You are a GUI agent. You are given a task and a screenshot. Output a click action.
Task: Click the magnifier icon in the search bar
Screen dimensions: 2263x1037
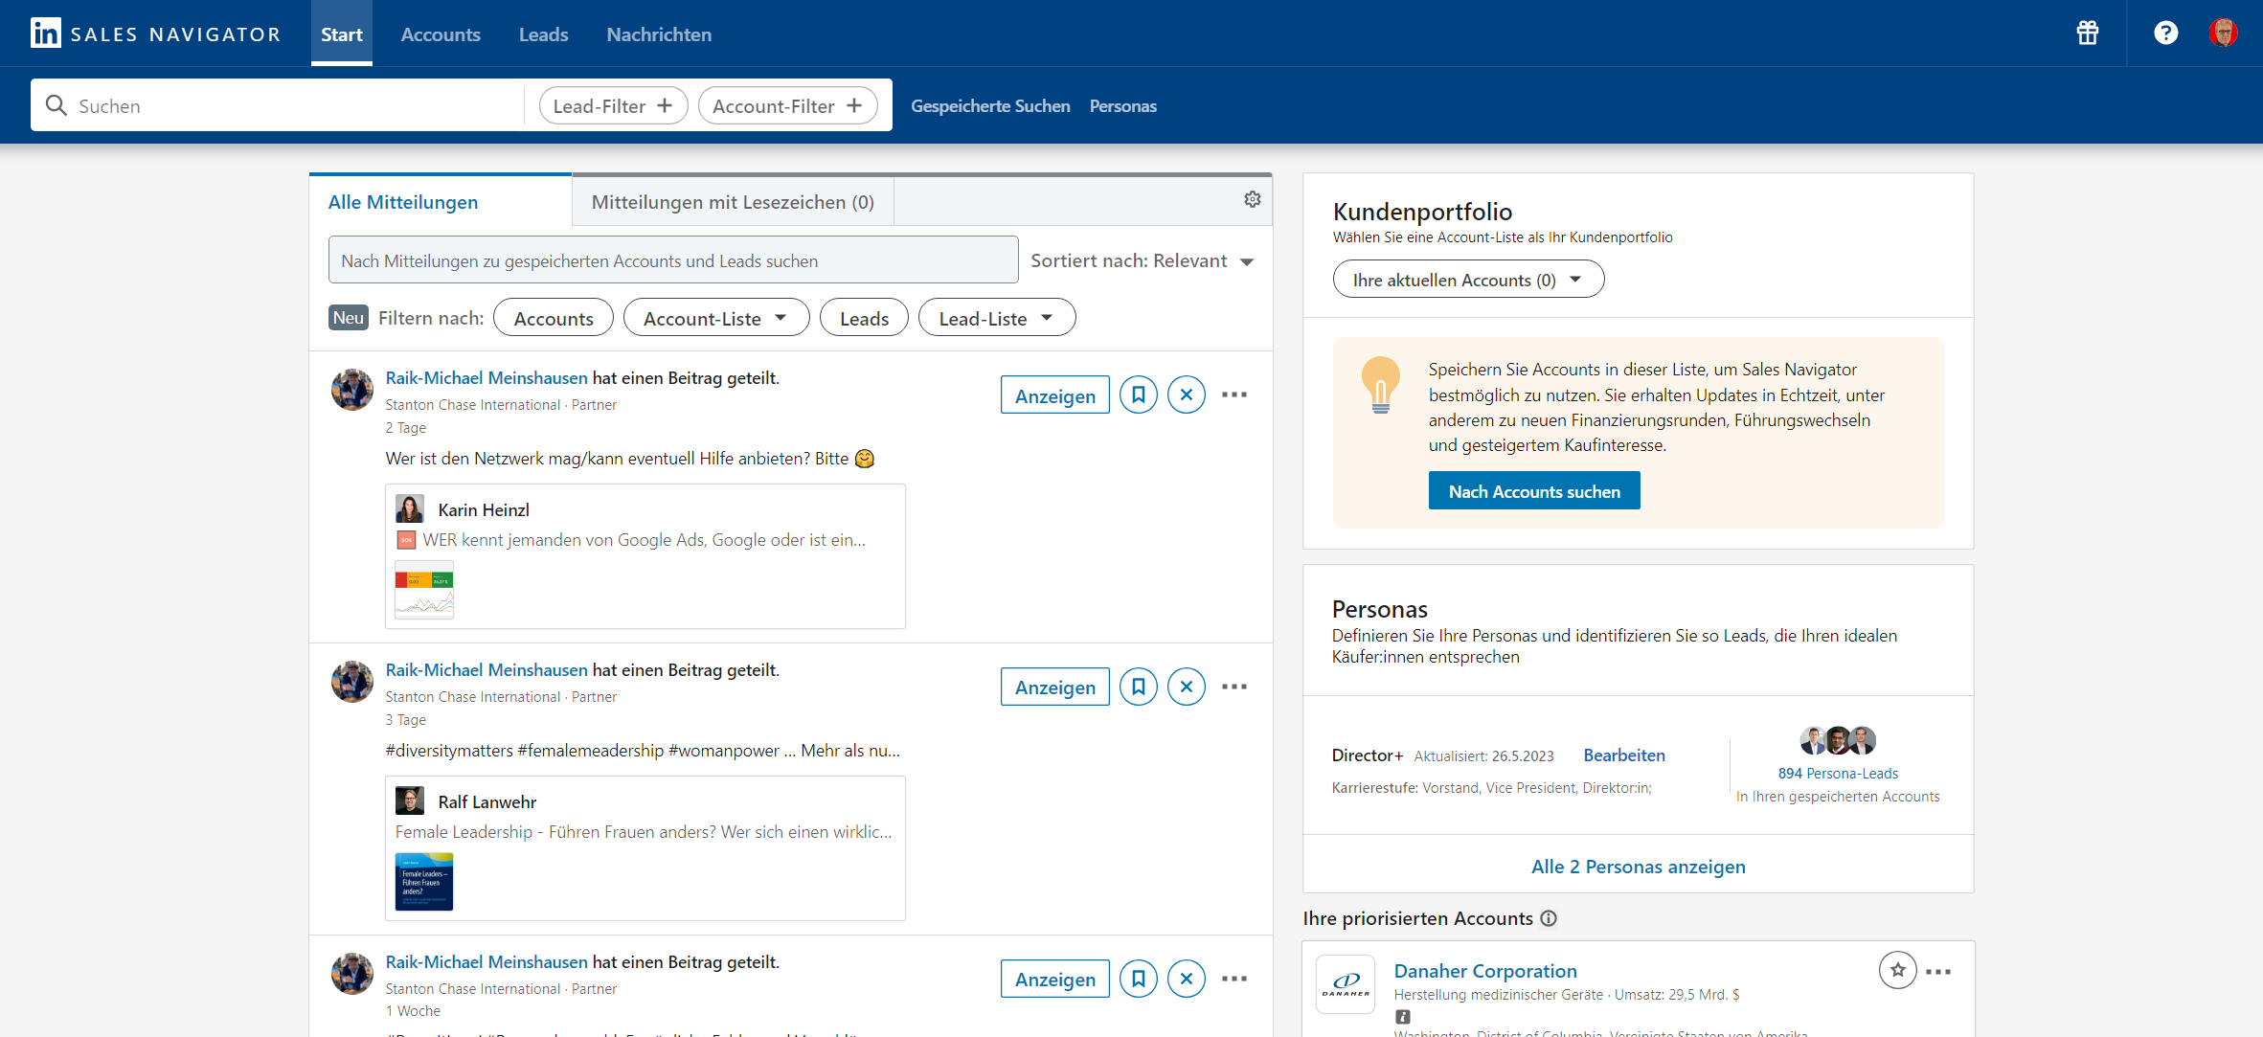[57, 105]
